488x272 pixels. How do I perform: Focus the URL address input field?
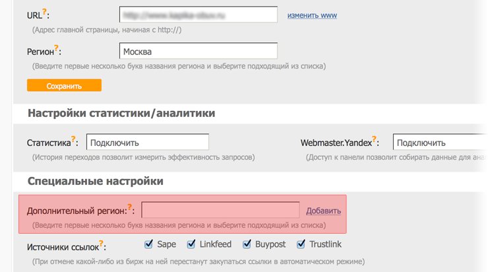pyautogui.click(x=198, y=15)
